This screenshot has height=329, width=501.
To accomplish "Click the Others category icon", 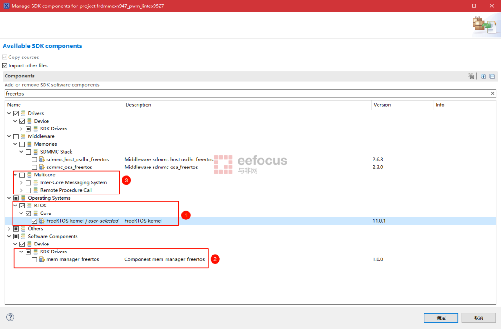I will 23,228.
